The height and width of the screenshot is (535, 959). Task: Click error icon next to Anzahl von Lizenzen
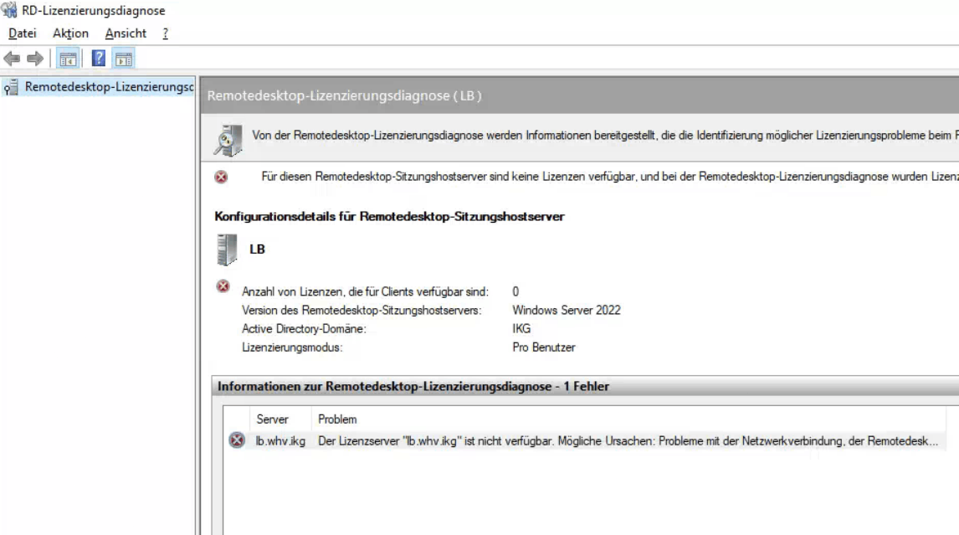click(223, 286)
